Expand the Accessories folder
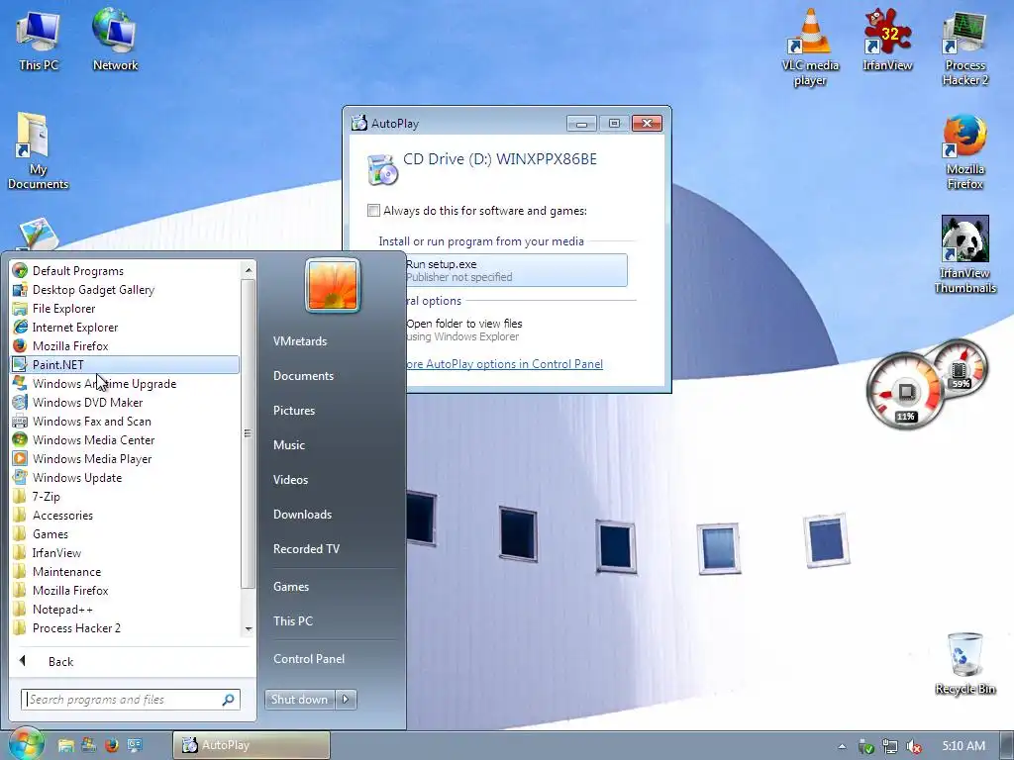This screenshot has height=760, width=1014. click(x=126, y=515)
